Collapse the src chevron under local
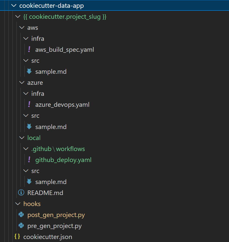 [26, 171]
